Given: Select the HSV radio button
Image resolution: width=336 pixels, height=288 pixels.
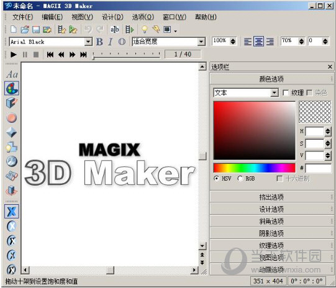Looking at the screenshot, I should 216,178.
